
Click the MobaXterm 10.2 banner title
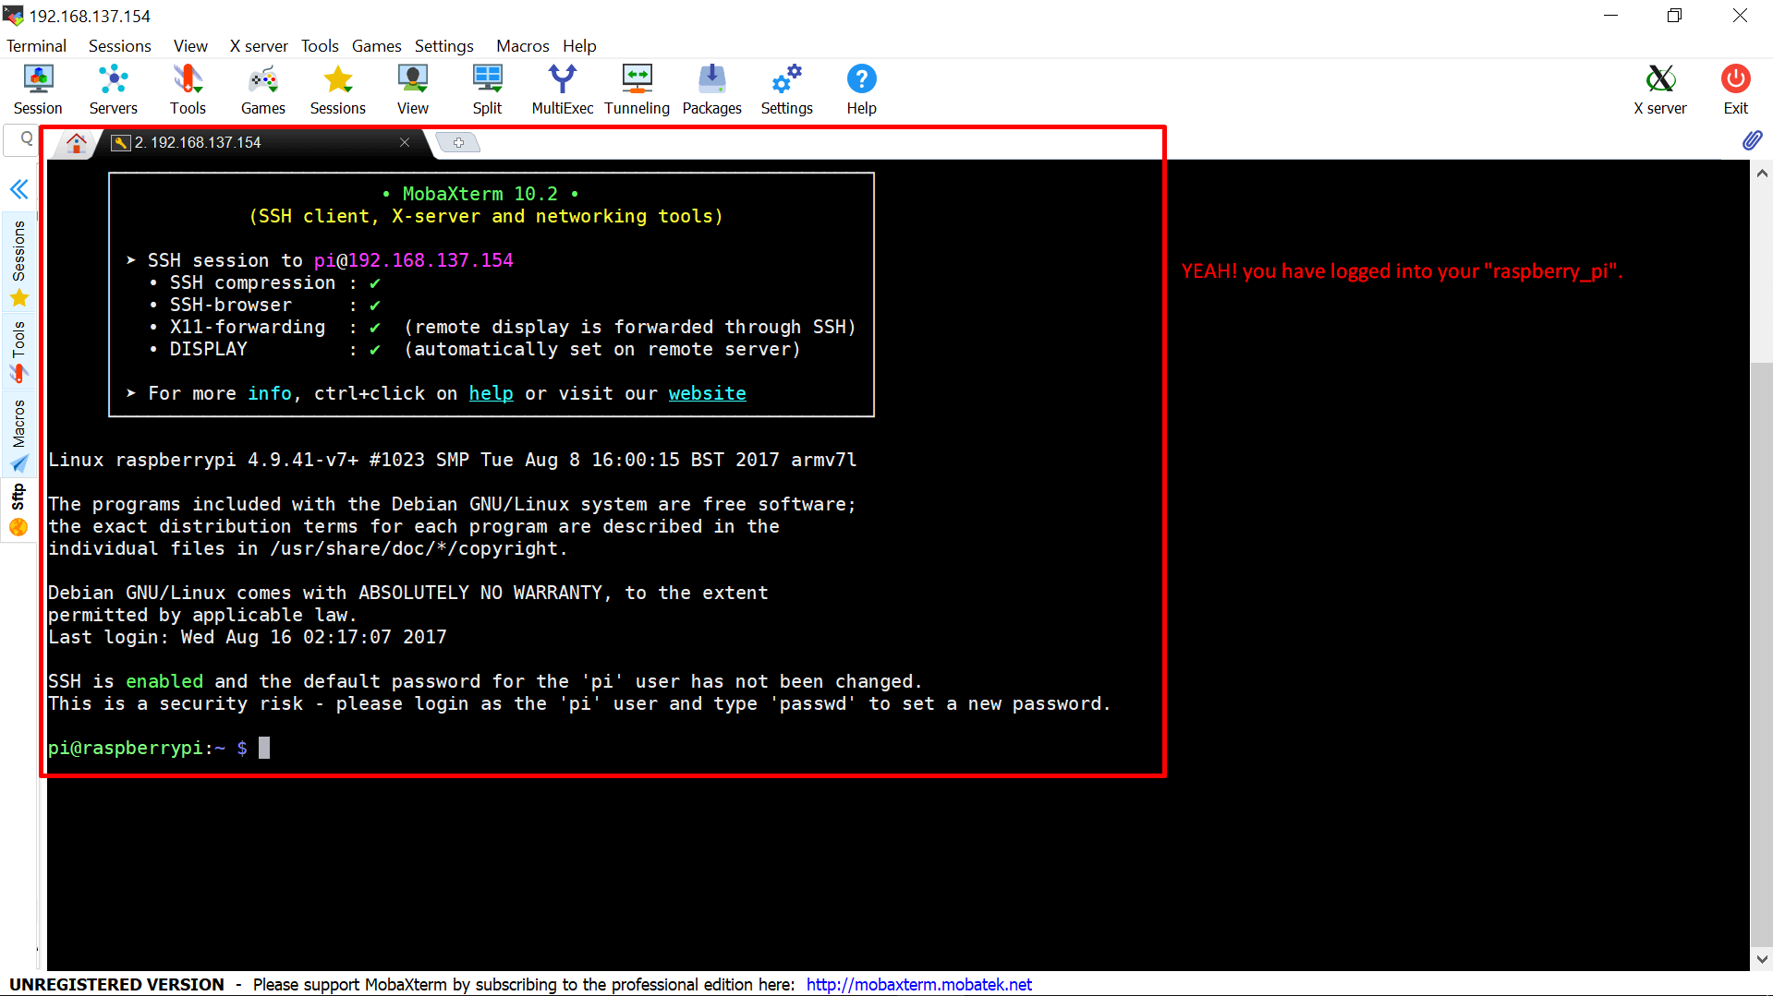coord(480,194)
